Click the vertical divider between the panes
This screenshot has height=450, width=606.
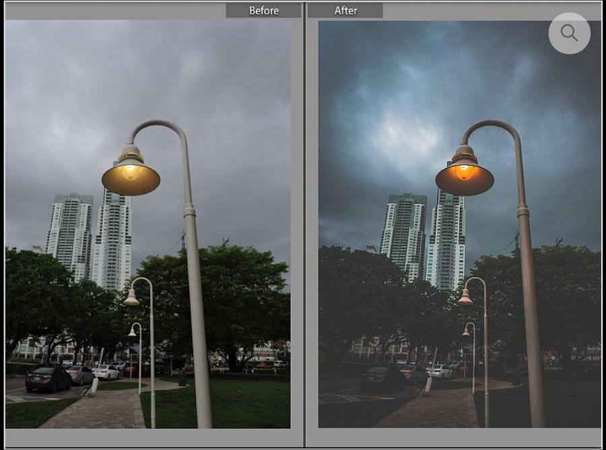click(x=304, y=222)
